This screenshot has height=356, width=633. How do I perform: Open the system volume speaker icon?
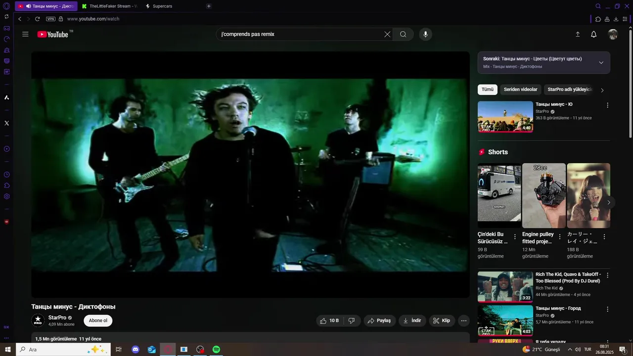click(578, 350)
